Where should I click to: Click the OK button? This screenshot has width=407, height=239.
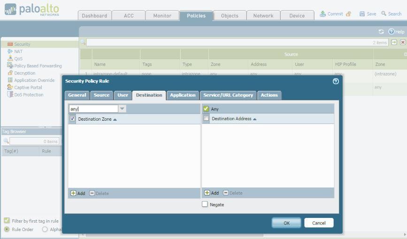pos(286,223)
